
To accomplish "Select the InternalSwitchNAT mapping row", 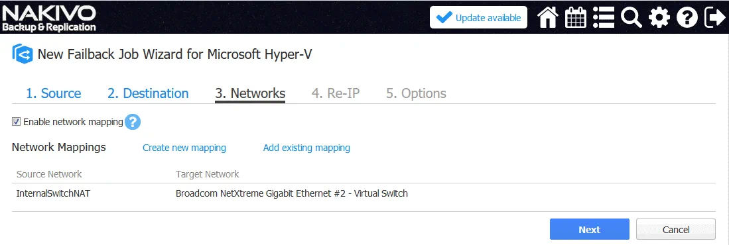I will (x=364, y=193).
